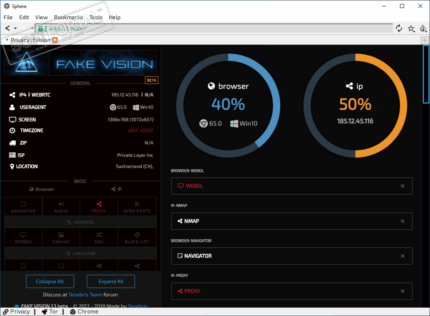Click the Fake Vision eye logo

[x=26, y=62]
